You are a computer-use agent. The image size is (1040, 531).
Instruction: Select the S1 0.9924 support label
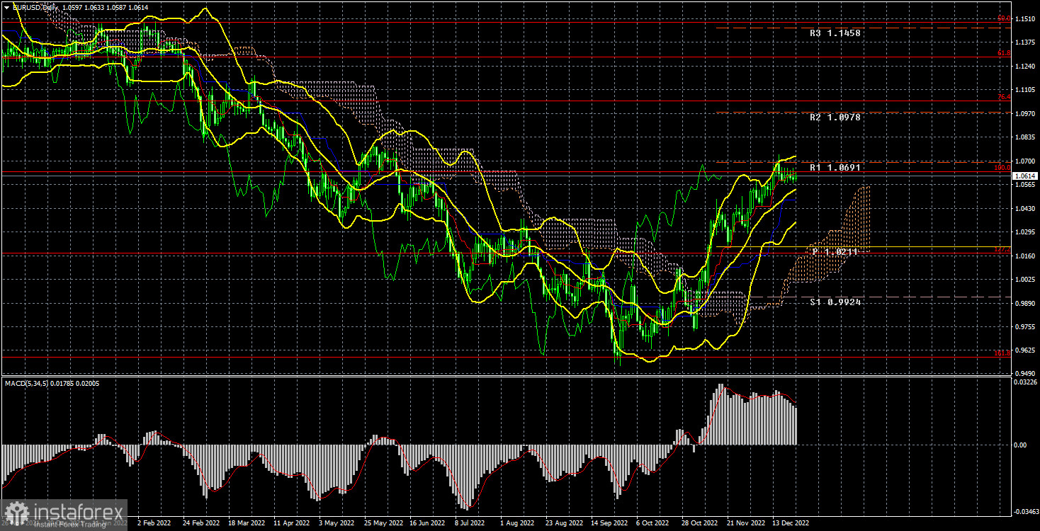tap(835, 302)
